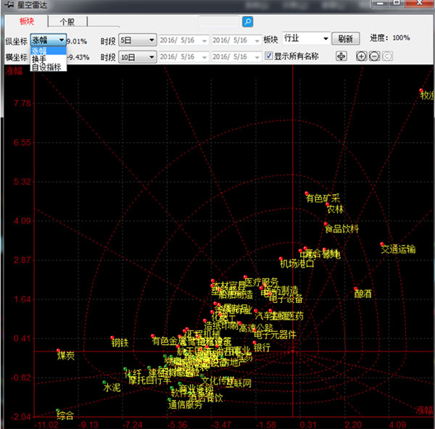Screen dimensions: 435x429
Task: Toggle the 显示所有名称 checkbox
Action: pos(269,57)
